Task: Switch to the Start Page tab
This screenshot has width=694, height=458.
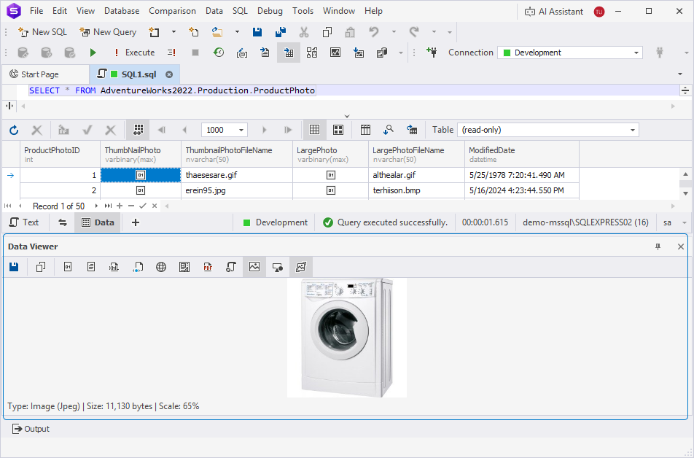Action: tap(40, 74)
